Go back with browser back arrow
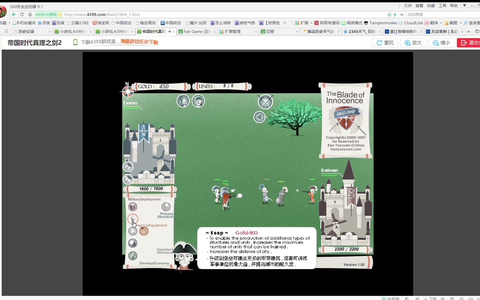This screenshot has width=480, height=300. pos(14,14)
